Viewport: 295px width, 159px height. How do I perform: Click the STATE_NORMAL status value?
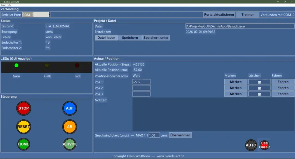point(57,26)
